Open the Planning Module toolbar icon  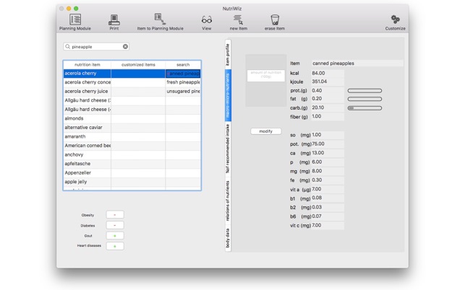(x=75, y=19)
